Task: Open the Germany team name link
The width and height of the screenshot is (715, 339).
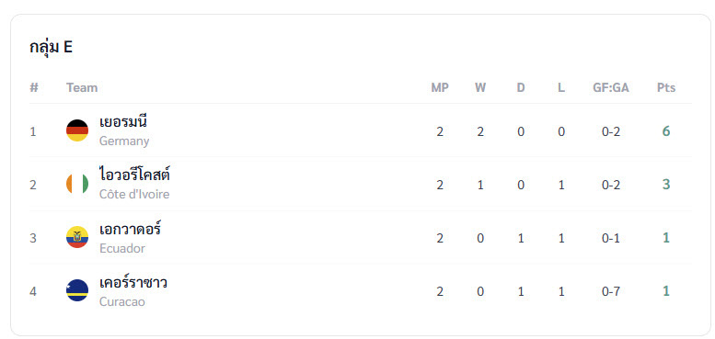Action: (124, 131)
